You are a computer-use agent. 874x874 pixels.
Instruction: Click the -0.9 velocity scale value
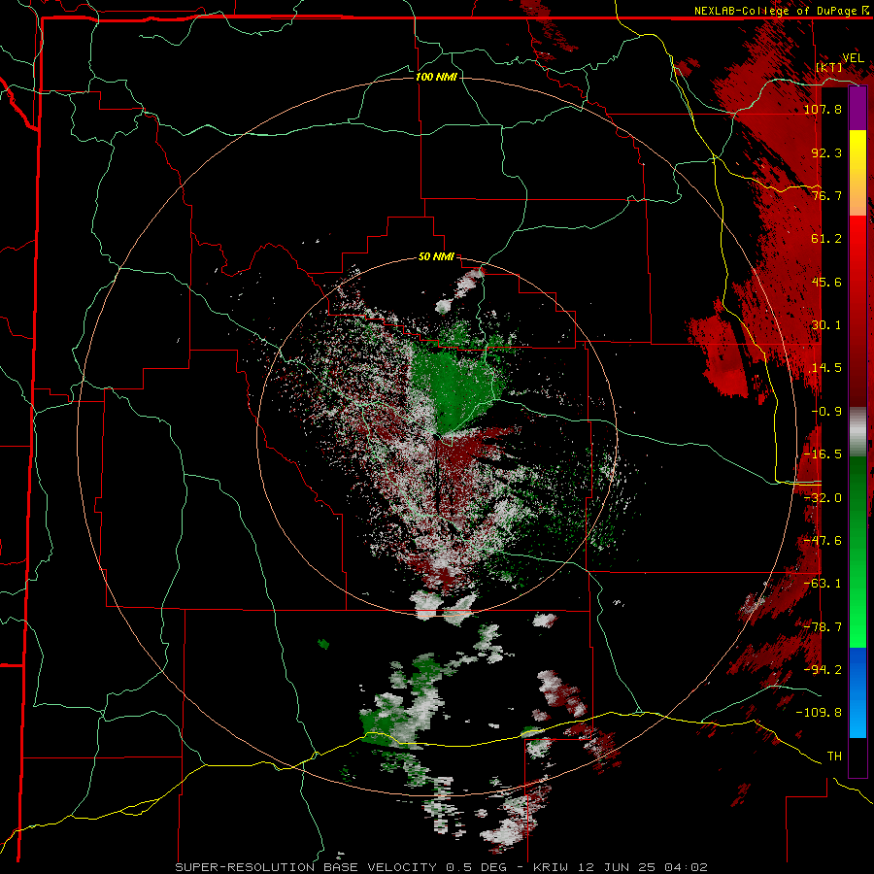click(x=826, y=411)
